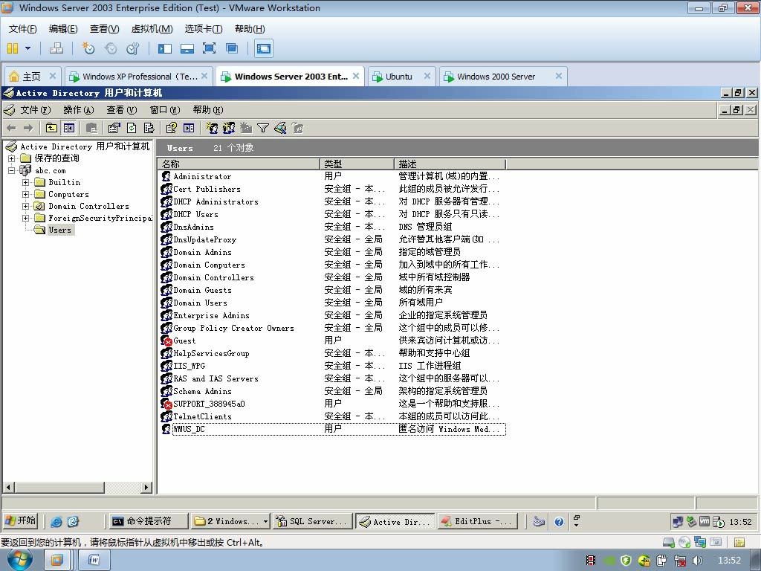Click the VMware pause (suspend) icon
The width and height of the screenshot is (761, 571).
13,48
